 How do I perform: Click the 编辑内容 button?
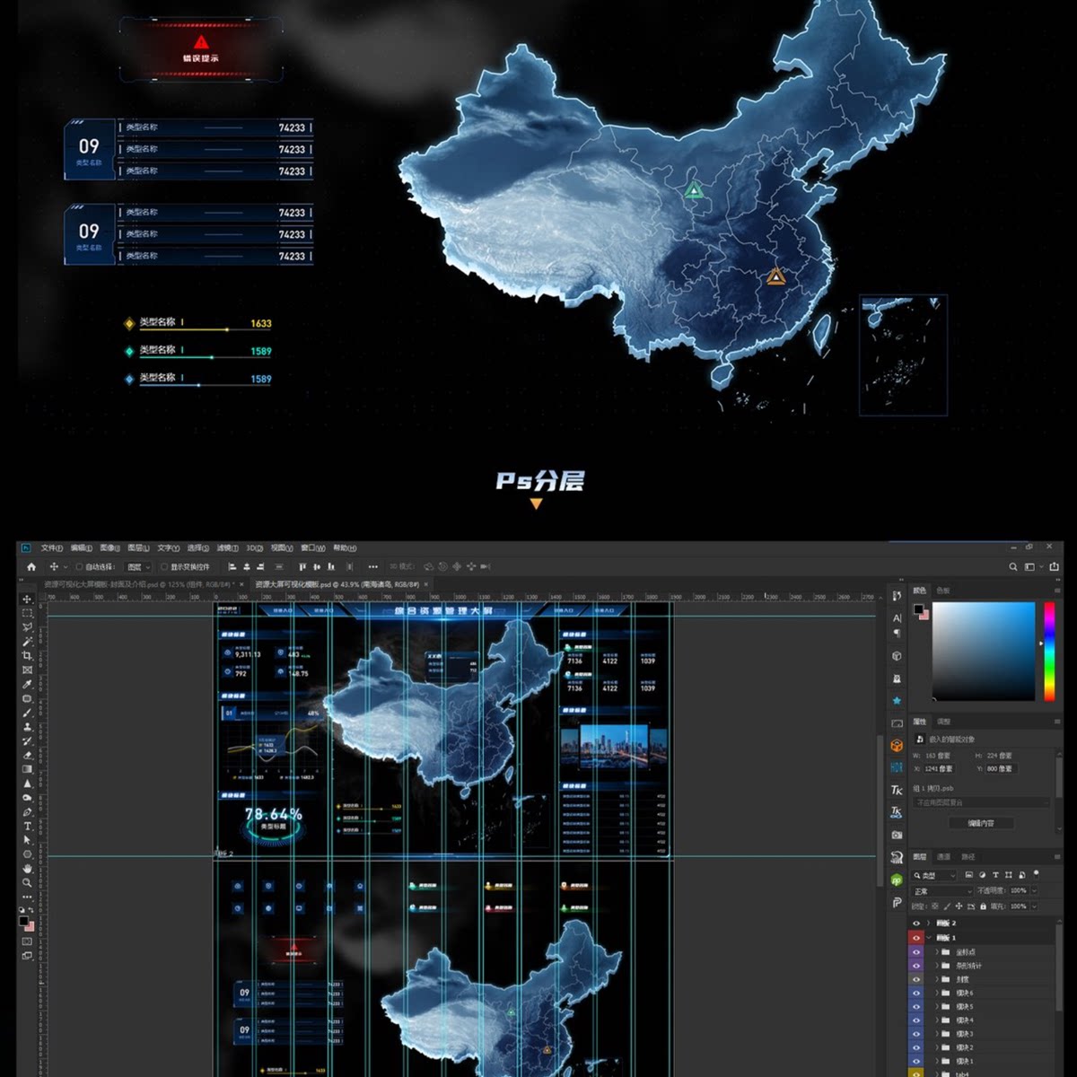(980, 823)
